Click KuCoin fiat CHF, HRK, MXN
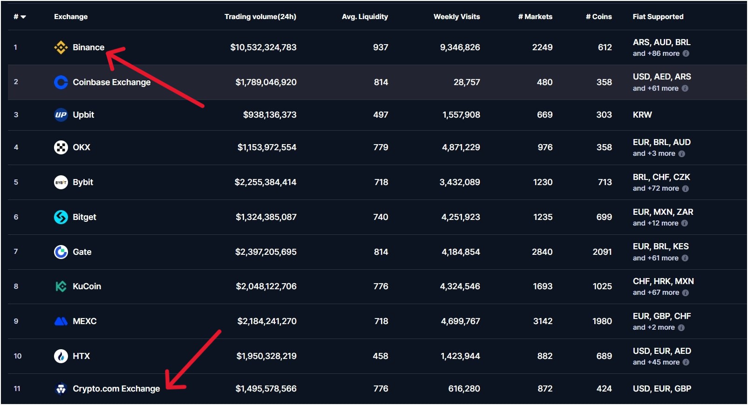This screenshot has height=405, width=748. pos(663,281)
